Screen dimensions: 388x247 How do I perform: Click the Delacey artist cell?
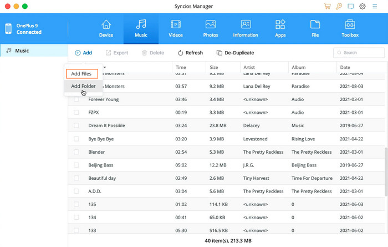[x=252, y=125]
